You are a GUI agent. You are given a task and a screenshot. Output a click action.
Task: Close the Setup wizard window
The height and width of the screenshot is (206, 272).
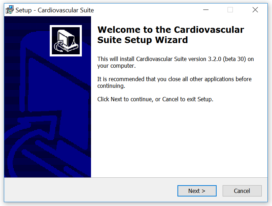pos(255,10)
